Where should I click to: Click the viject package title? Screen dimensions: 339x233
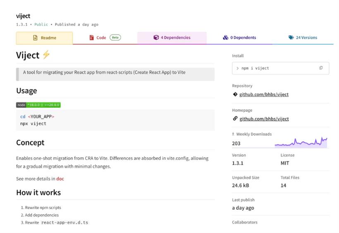[23, 16]
